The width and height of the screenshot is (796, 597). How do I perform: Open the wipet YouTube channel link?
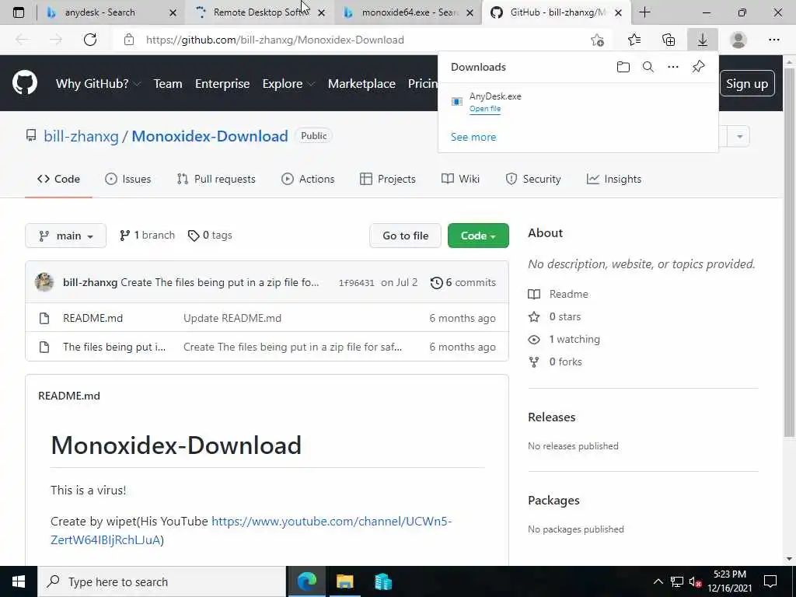click(251, 530)
